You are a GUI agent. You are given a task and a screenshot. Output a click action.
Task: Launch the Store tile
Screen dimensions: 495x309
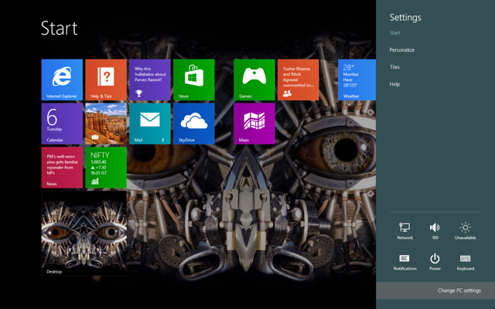193,80
